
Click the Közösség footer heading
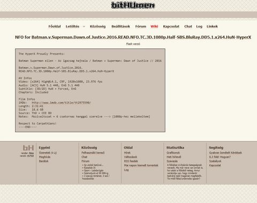coord(89,148)
